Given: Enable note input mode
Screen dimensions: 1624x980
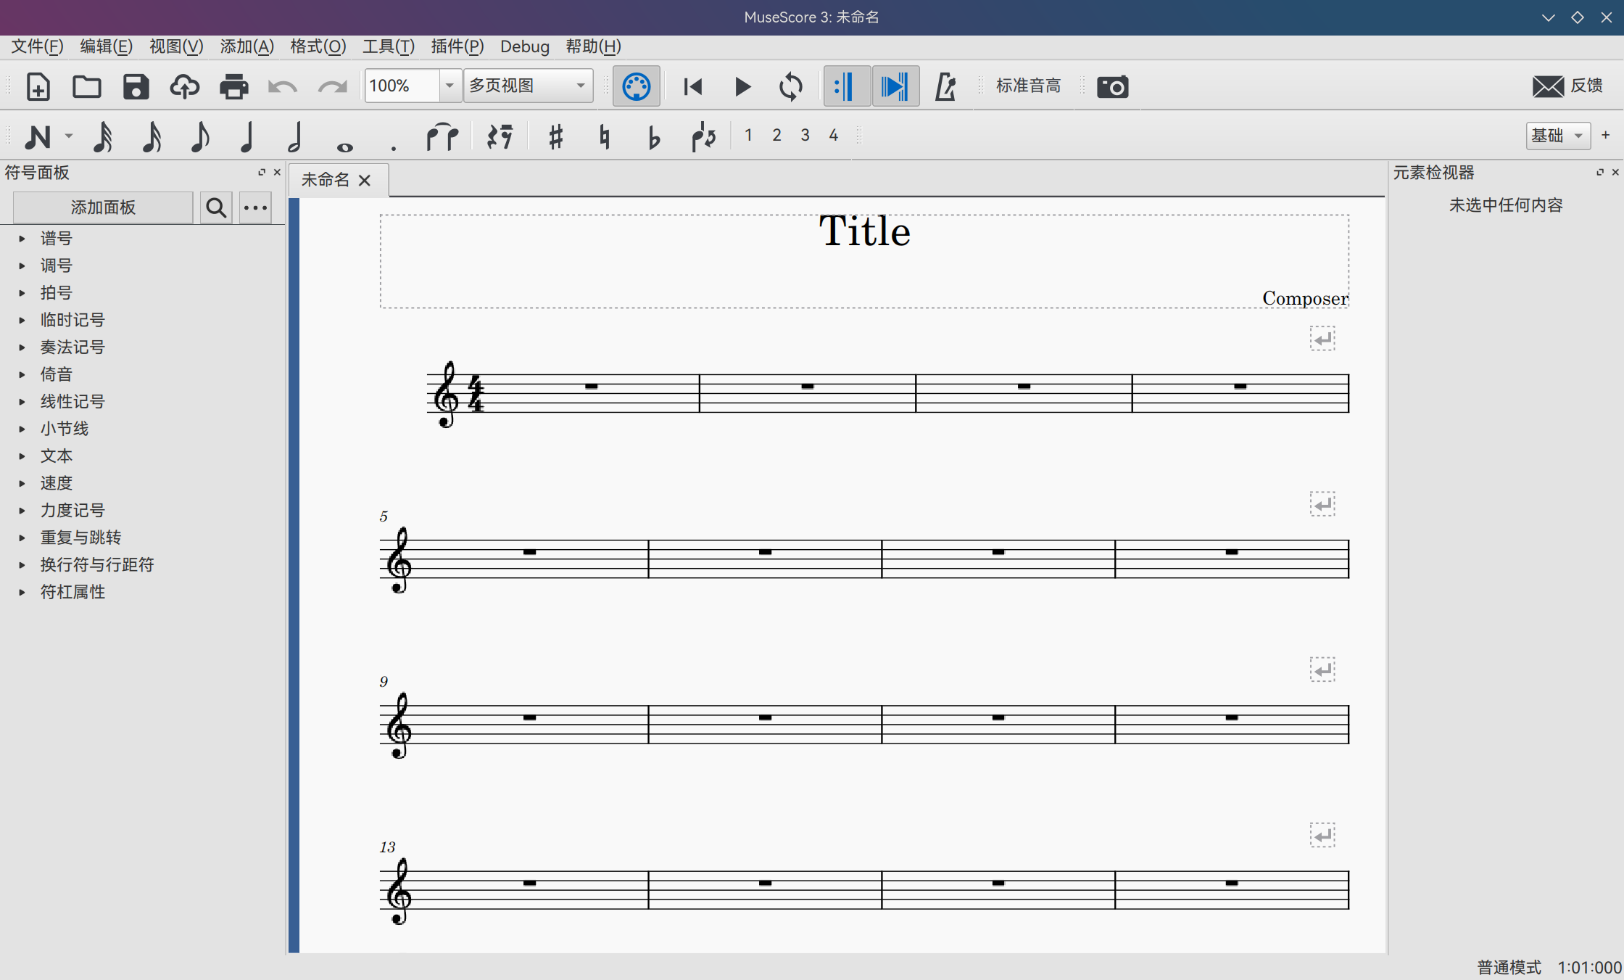Looking at the screenshot, I should (38, 136).
